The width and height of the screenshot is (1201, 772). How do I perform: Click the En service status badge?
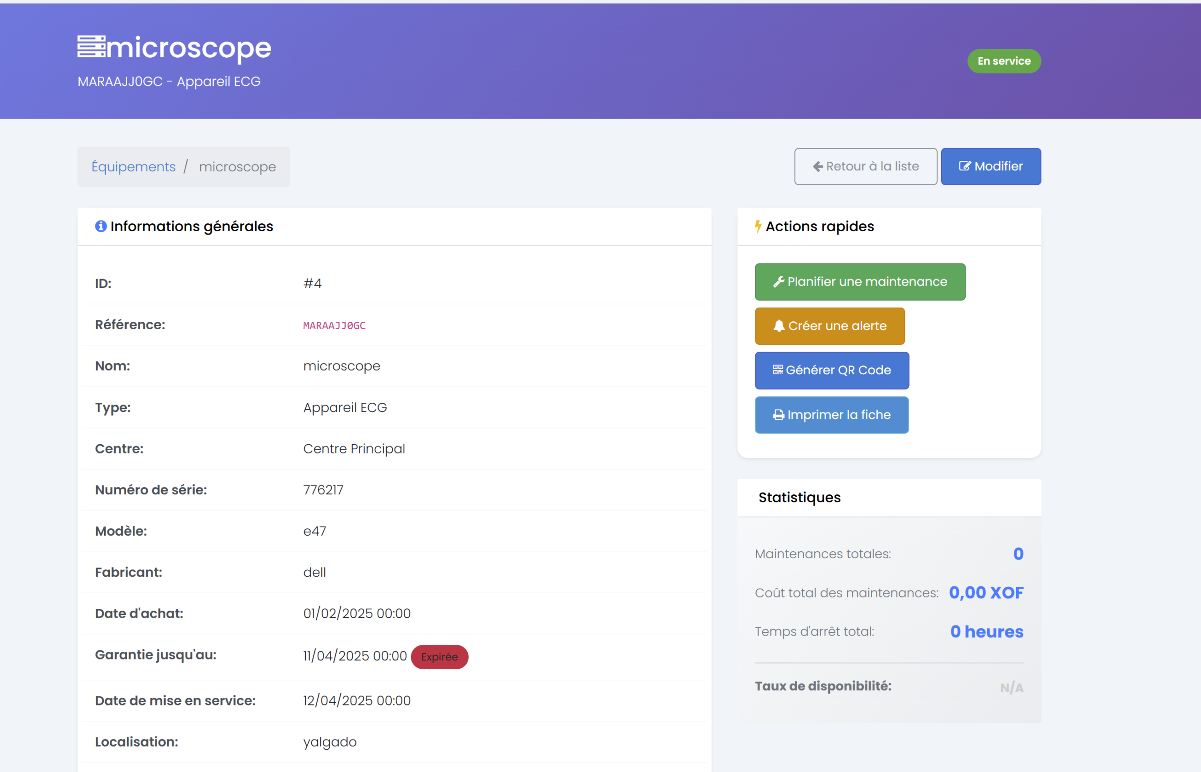(1004, 61)
